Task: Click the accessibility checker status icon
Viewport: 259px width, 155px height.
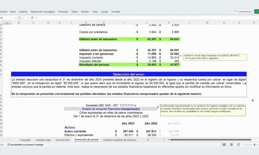Action: click(x=9, y=145)
